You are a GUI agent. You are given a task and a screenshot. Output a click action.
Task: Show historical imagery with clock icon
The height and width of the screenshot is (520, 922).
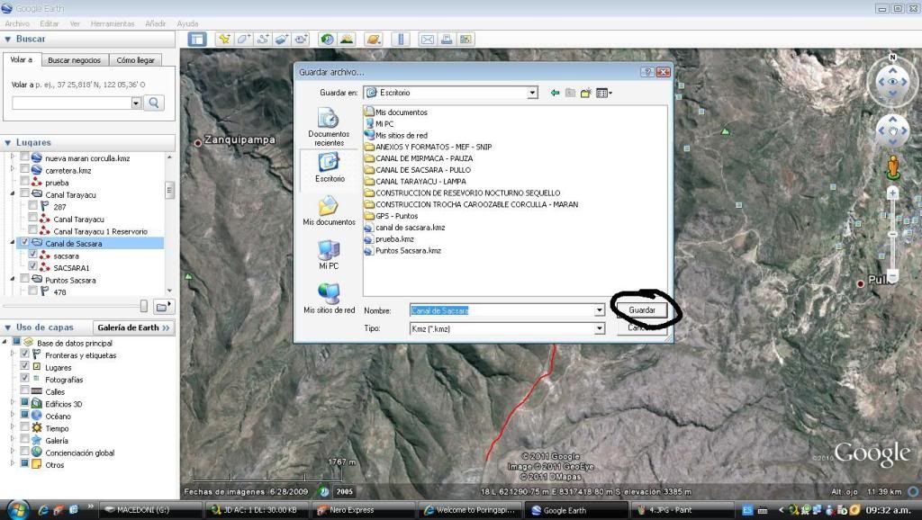327,40
